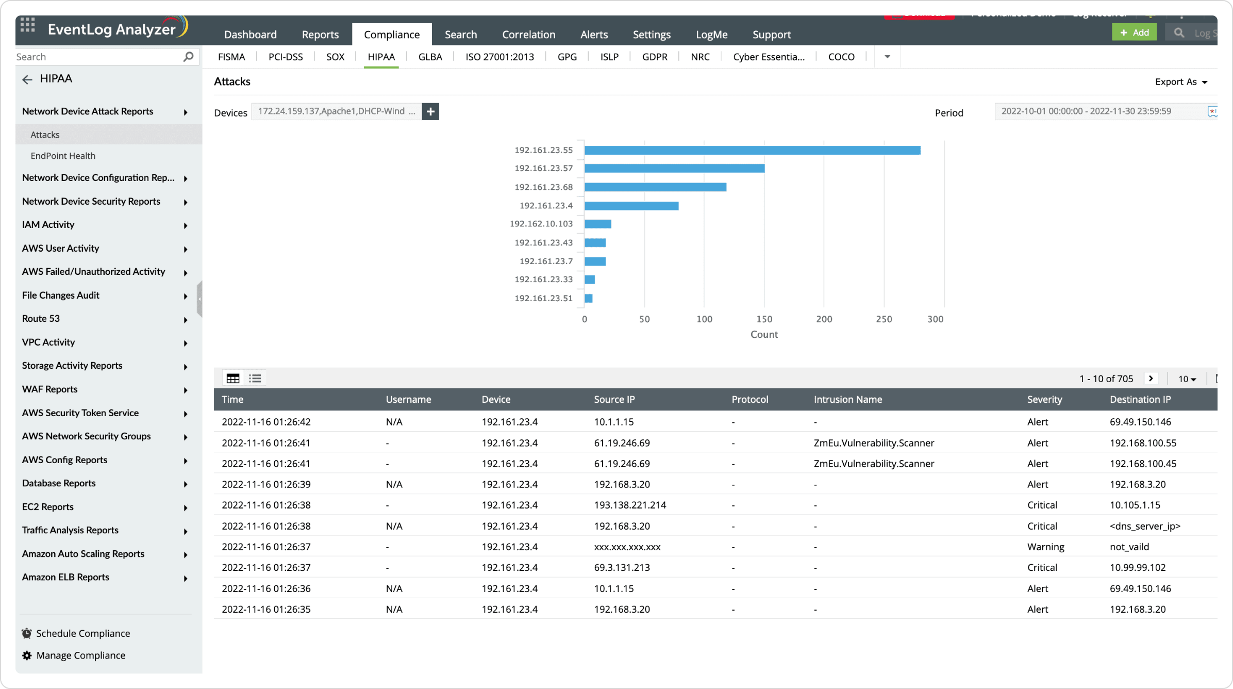Screen dimensions: 1233x689
Task: Switch to list view icon
Action: [255, 379]
